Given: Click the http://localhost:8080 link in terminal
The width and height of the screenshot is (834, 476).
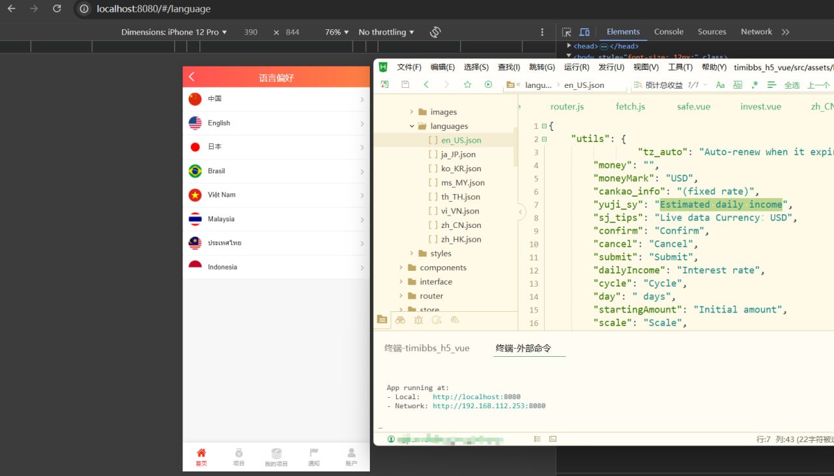Looking at the screenshot, I should [476, 397].
